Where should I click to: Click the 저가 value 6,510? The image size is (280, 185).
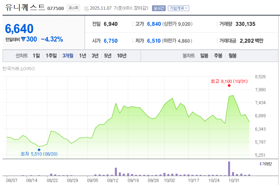pyautogui.click(x=154, y=41)
